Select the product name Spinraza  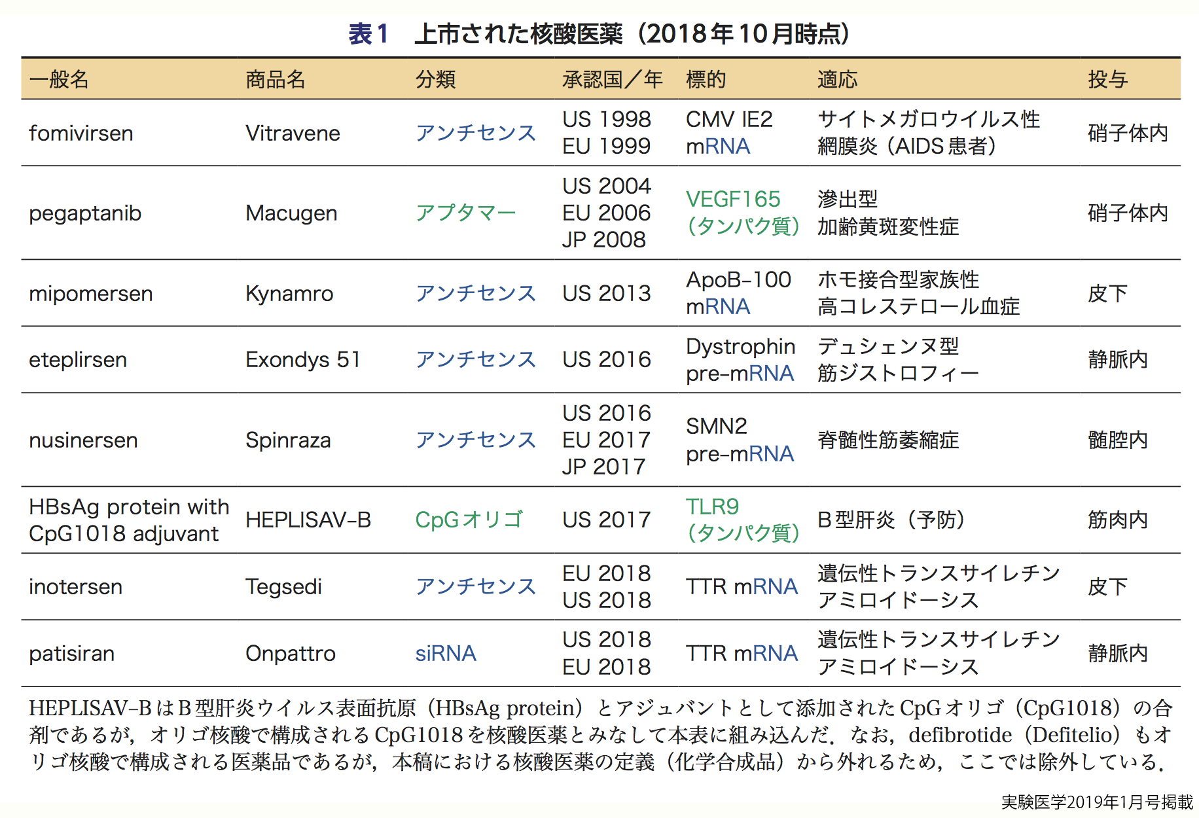click(288, 440)
